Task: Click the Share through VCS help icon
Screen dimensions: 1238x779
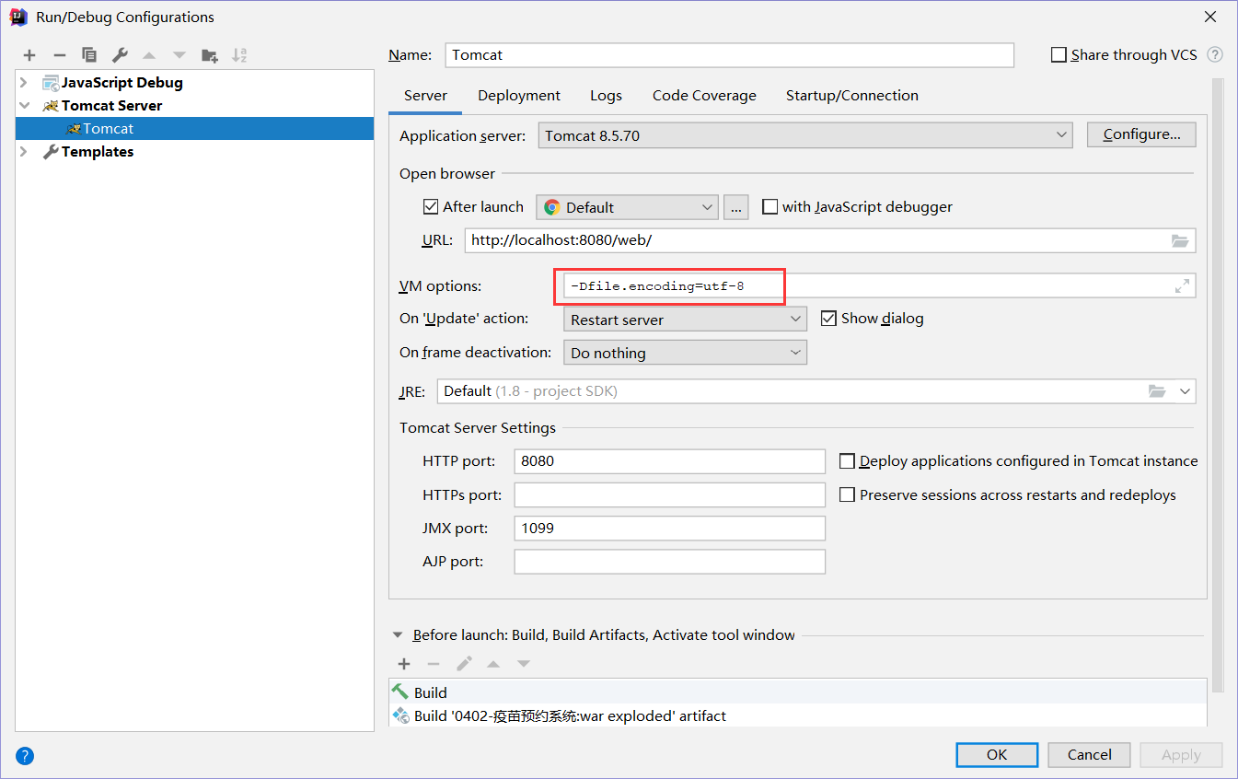Action: point(1215,55)
